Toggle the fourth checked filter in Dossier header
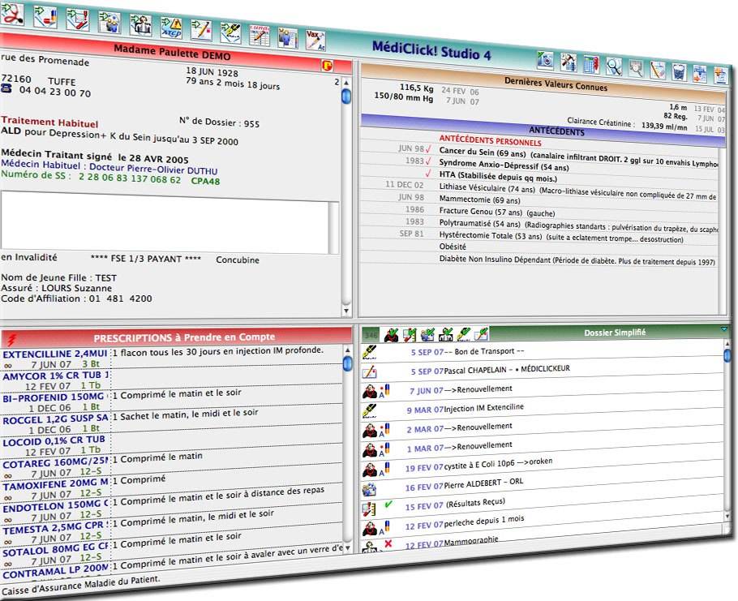Screen dimensions: 738x601 coord(445,334)
